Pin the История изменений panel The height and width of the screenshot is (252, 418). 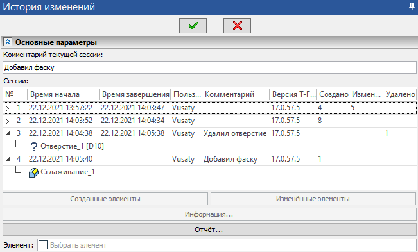[x=412, y=6]
